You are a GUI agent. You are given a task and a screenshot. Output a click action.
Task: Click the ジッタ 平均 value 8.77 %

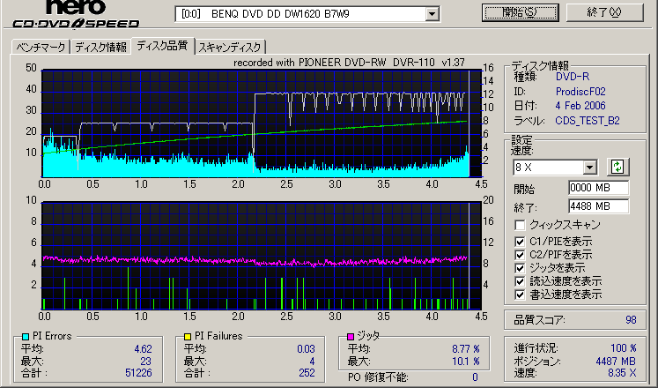pos(466,349)
